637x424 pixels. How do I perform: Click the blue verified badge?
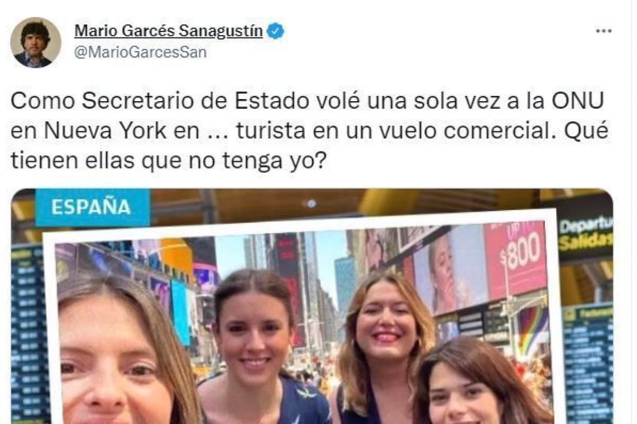click(x=276, y=31)
